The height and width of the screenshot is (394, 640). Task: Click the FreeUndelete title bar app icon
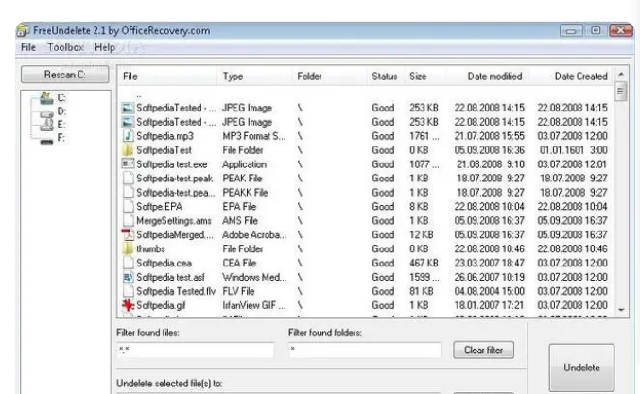click(24, 30)
